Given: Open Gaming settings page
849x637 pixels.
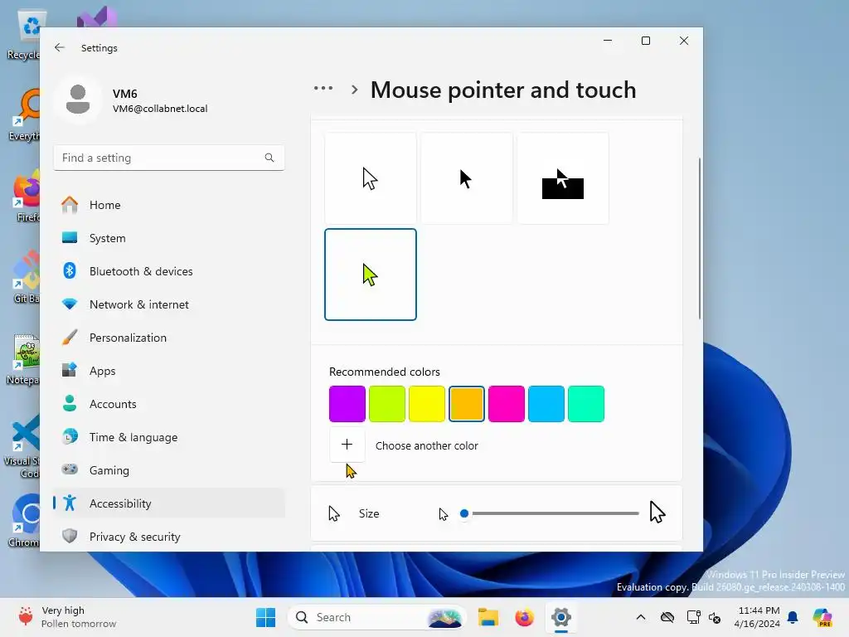Looking at the screenshot, I should click(x=169, y=469).
